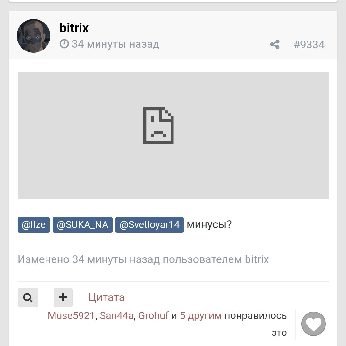Open the @Ilze mention tag
The image size is (346, 346).
34,225
